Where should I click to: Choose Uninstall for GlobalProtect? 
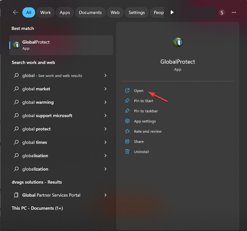[141, 152]
